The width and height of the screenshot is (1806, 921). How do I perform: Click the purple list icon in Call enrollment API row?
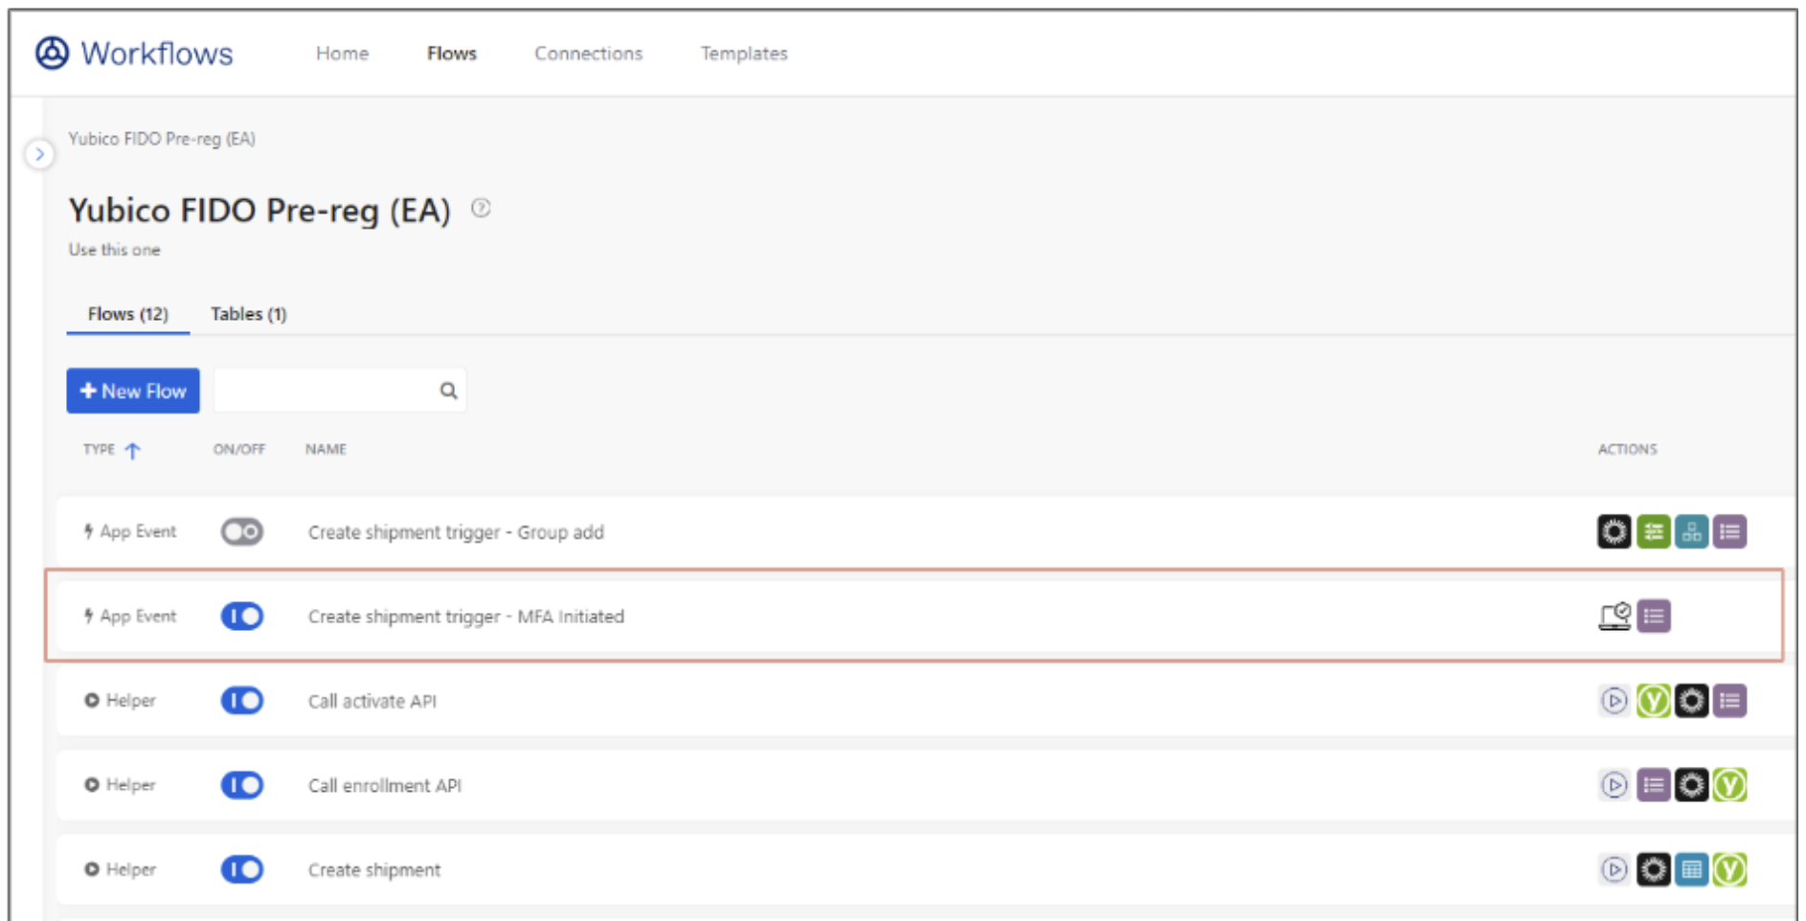(1653, 785)
